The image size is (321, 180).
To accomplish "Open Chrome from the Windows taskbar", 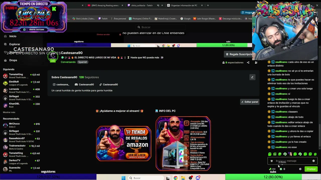I will [x=176, y=178].
